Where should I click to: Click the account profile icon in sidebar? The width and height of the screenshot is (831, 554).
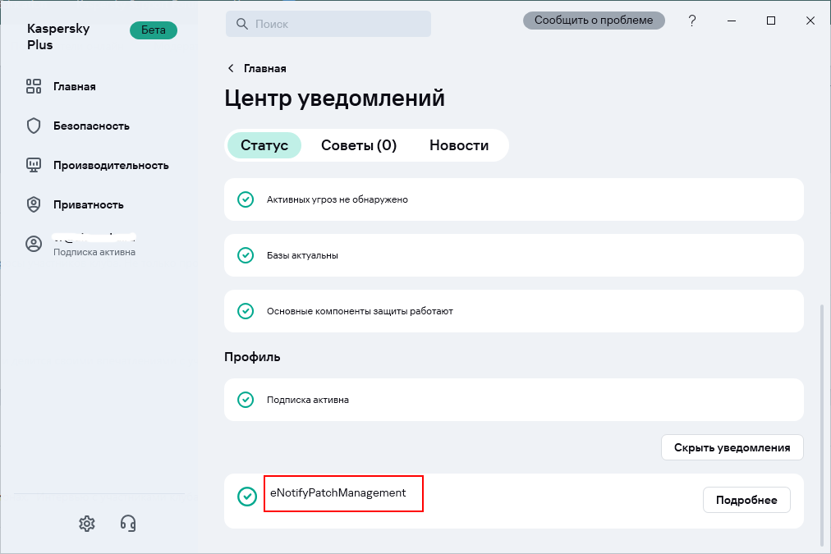click(x=34, y=244)
